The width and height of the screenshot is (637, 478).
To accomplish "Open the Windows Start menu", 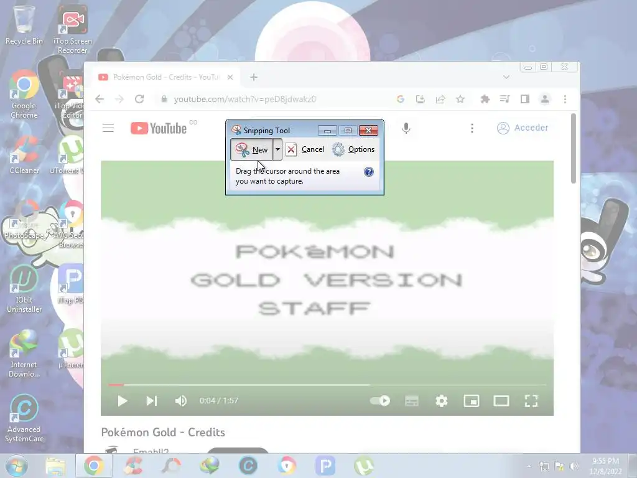I will [x=16, y=466].
